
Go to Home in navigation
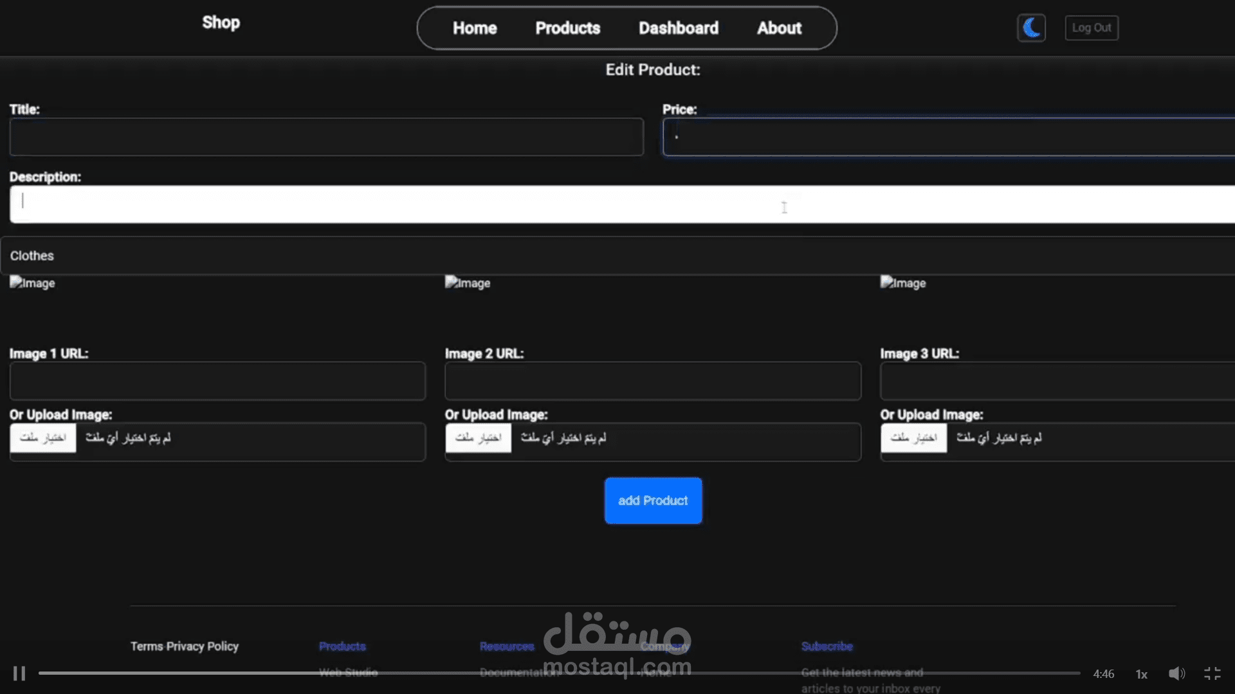[x=475, y=28]
